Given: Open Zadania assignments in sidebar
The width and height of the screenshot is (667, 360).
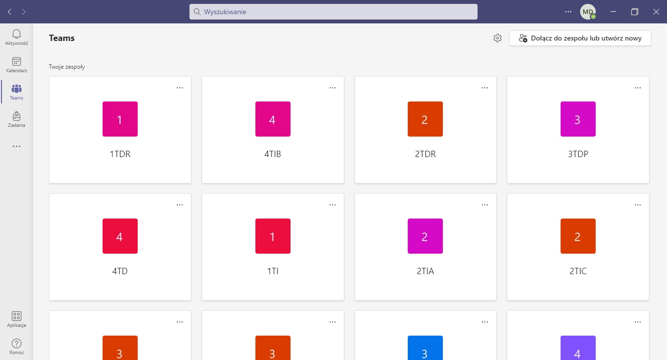Looking at the screenshot, I should (x=17, y=119).
